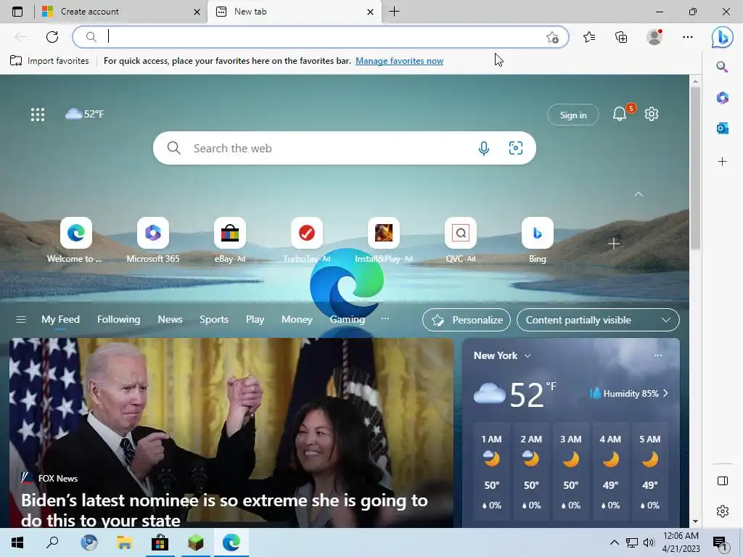The width and height of the screenshot is (743, 557).
Task: Click the Personalize button
Action: click(x=467, y=320)
